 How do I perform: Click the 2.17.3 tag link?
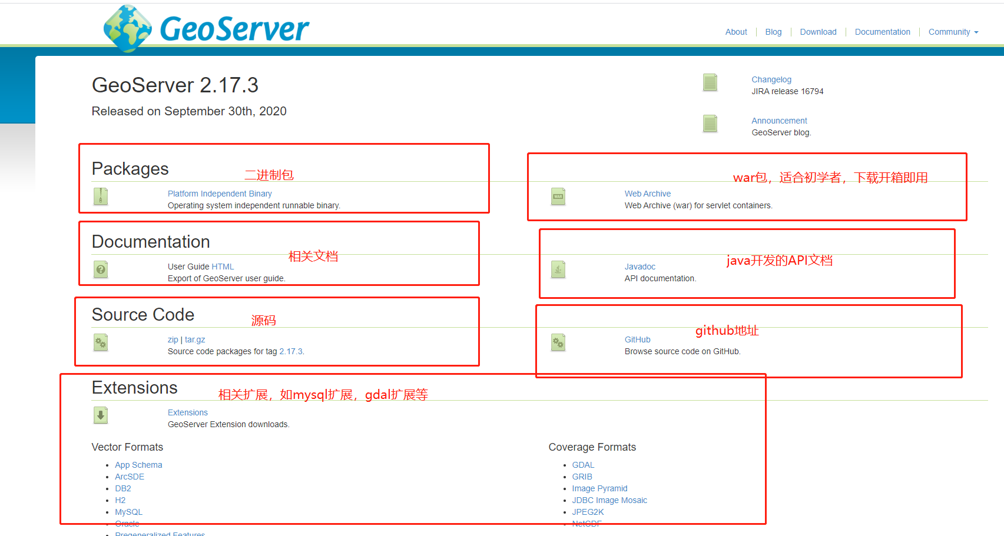pos(290,351)
